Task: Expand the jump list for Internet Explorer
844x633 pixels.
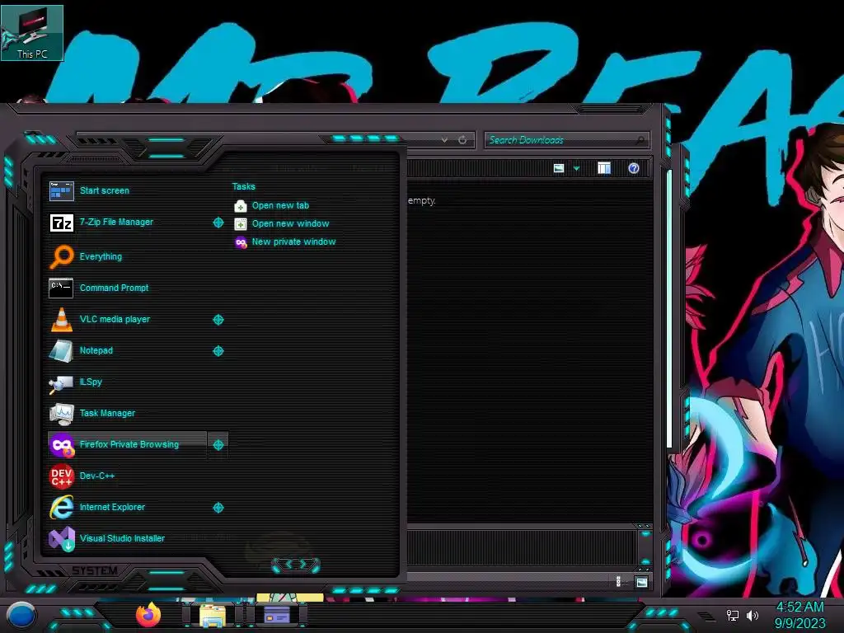Action: tap(218, 508)
